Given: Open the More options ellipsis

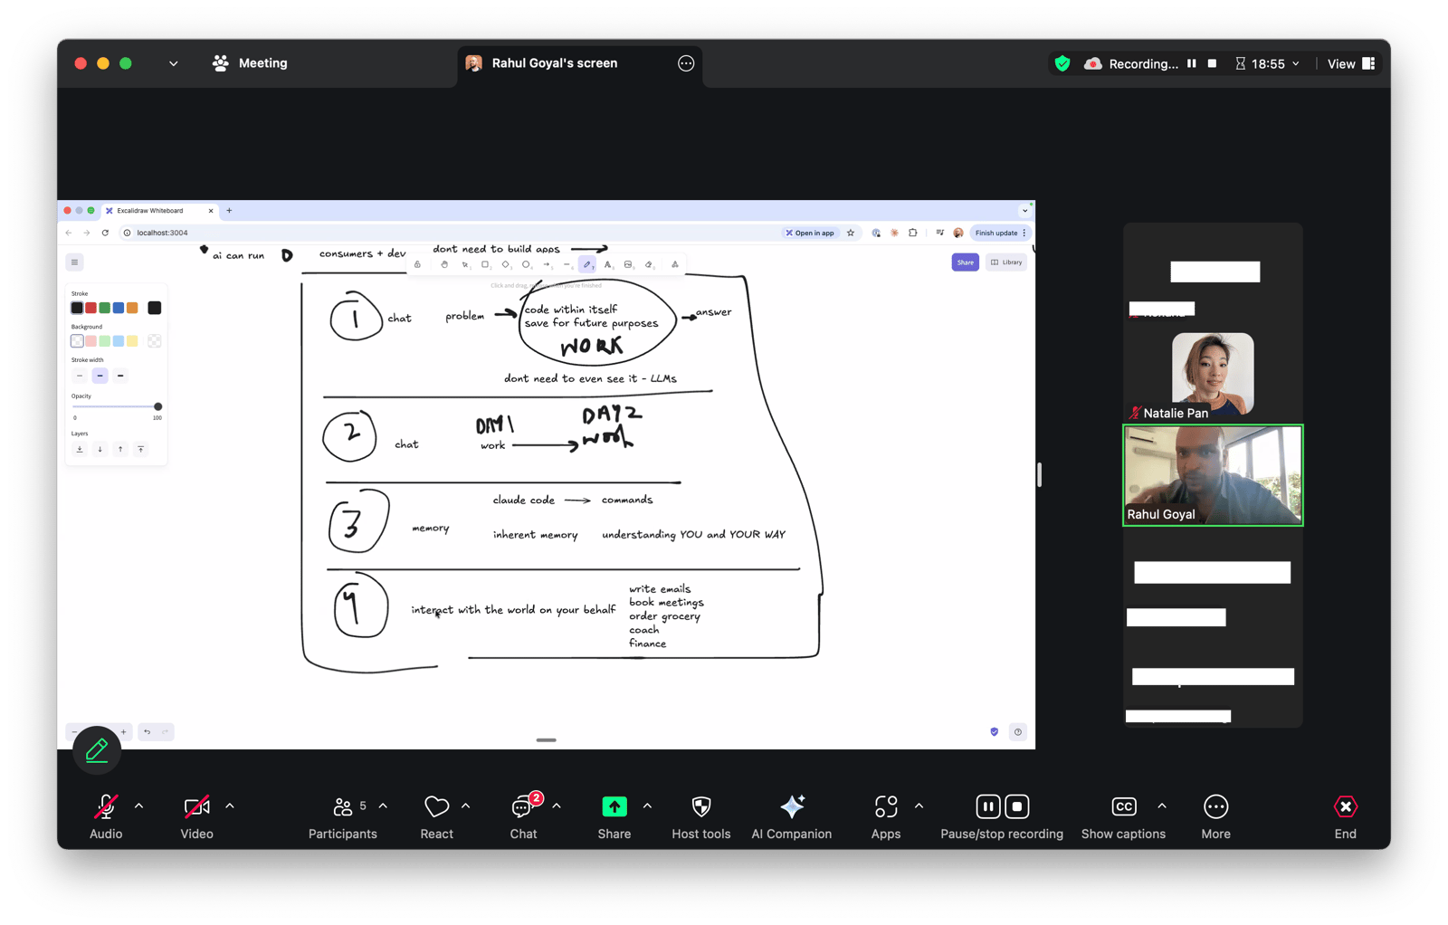Looking at the screenshot, I should [1215, 806].
